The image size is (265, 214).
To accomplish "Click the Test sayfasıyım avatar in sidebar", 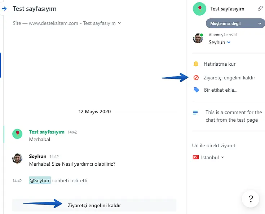I will (199, 9).
